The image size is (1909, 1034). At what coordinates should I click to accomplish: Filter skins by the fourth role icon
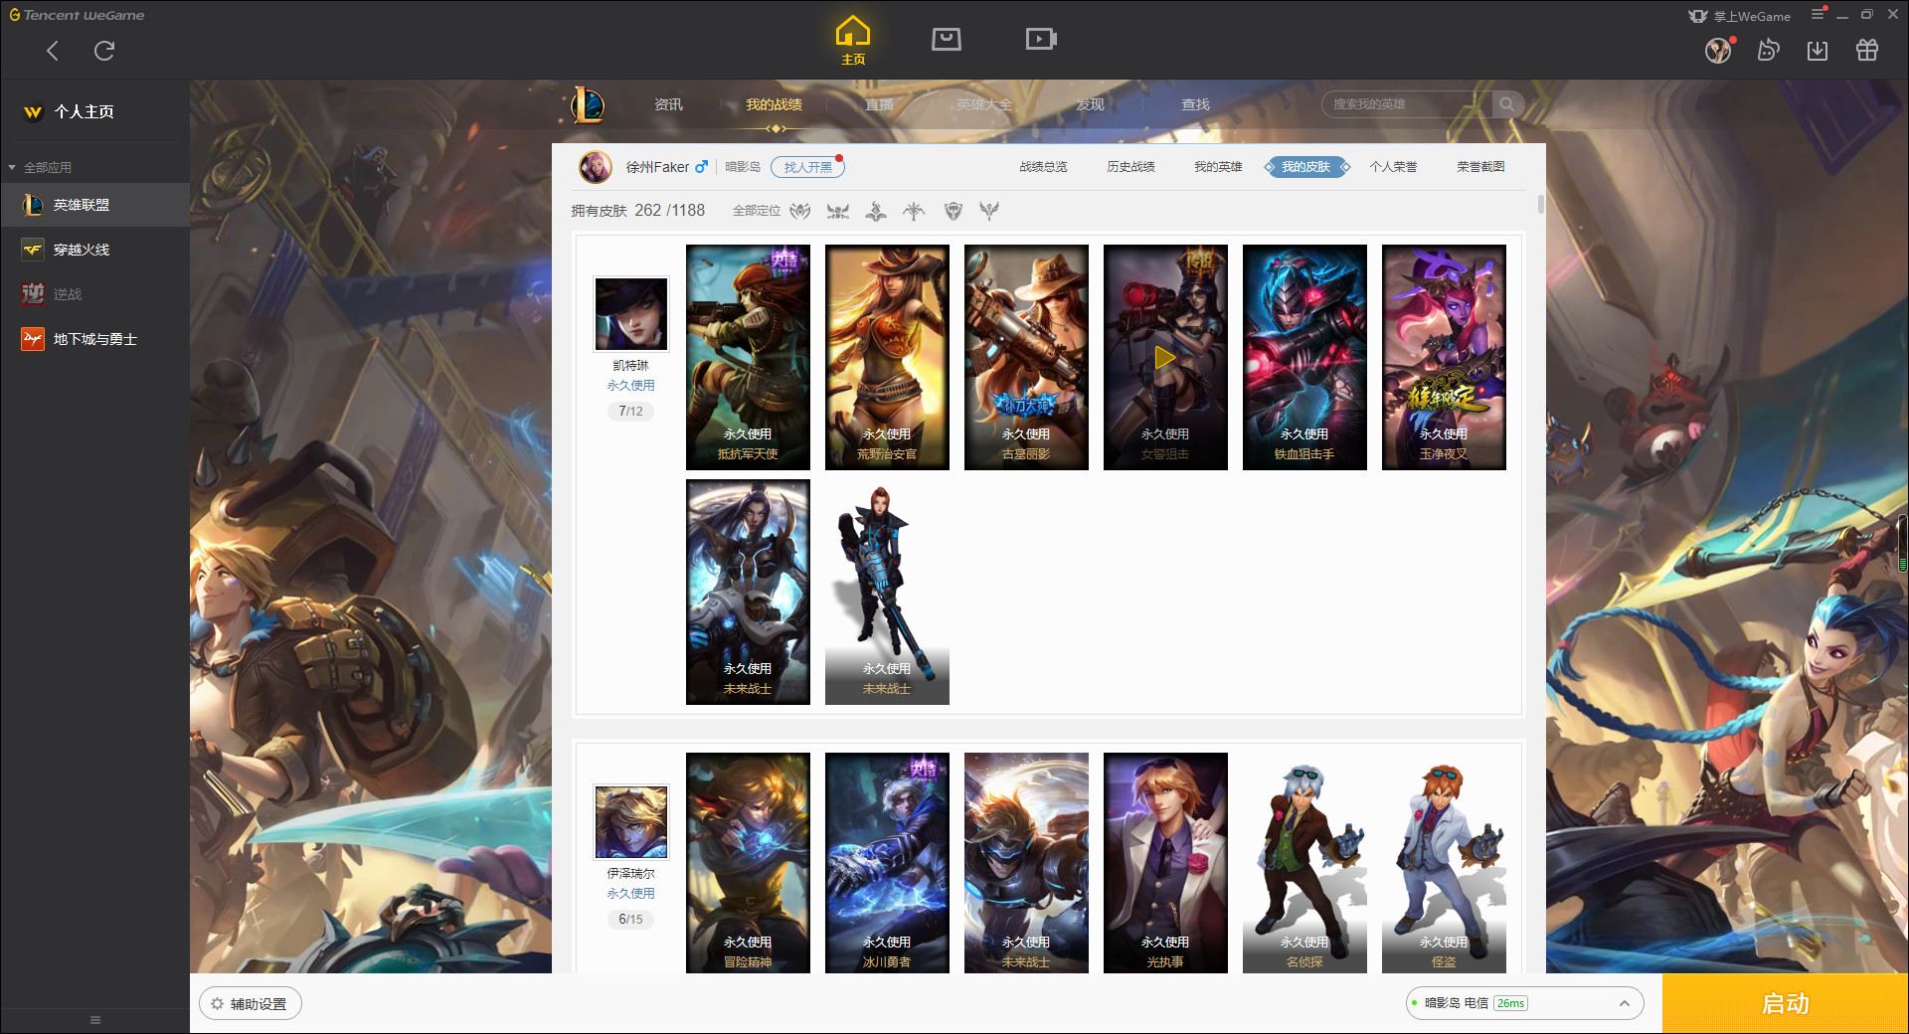[x=914, y=211]
